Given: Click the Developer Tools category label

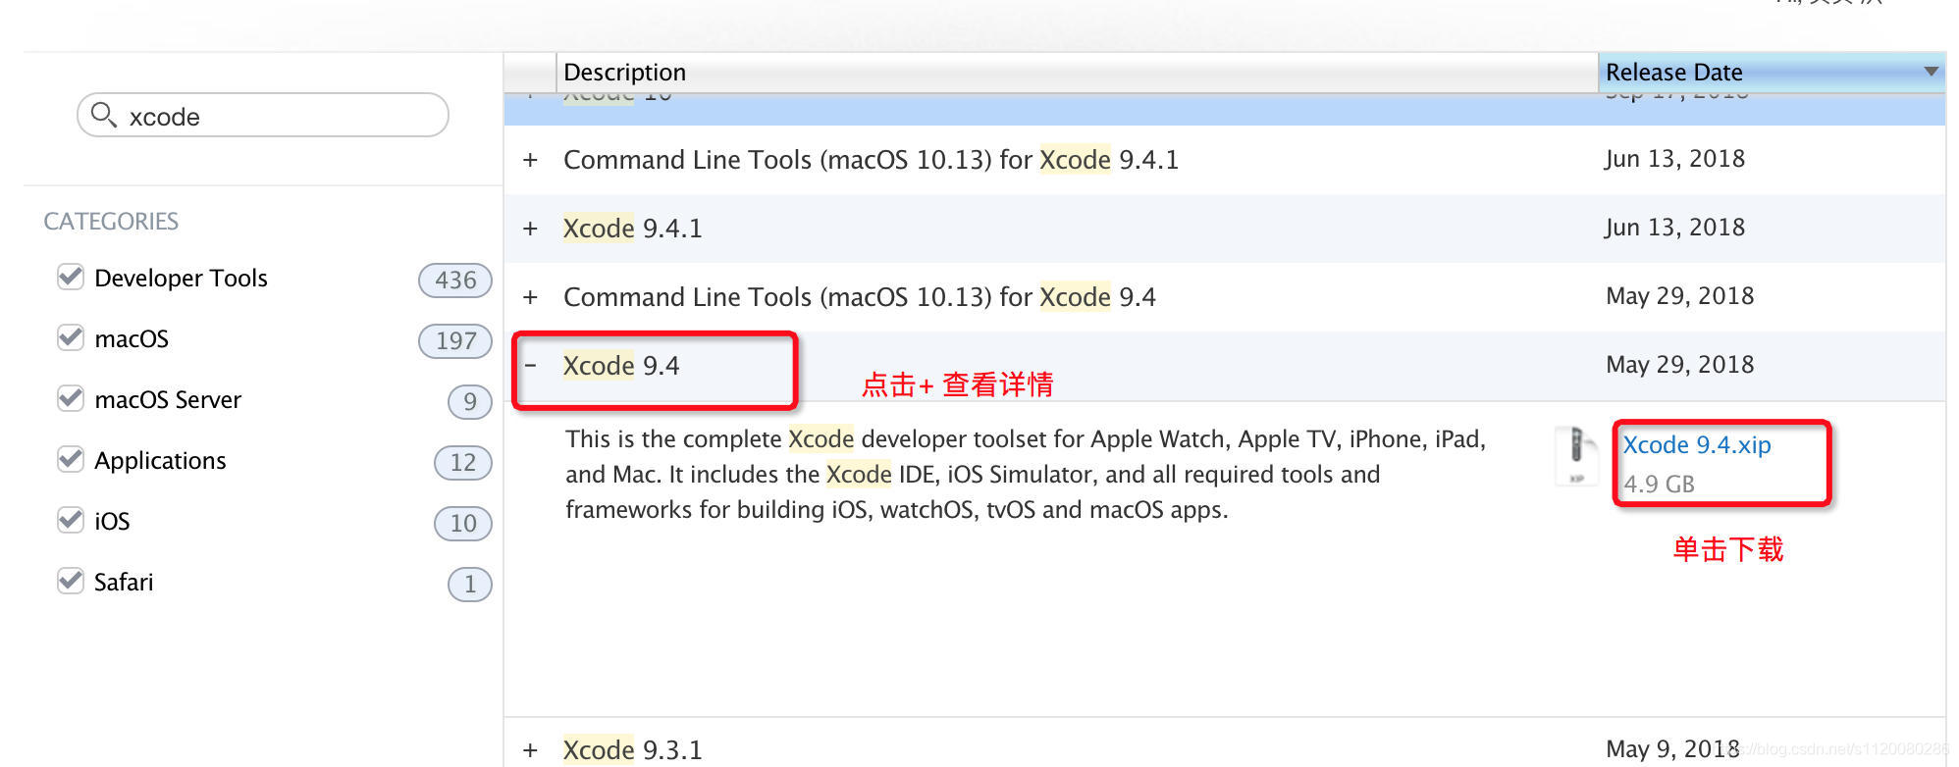Looking at the screenshot, I should pyautogui.click(x=182, y=279).
